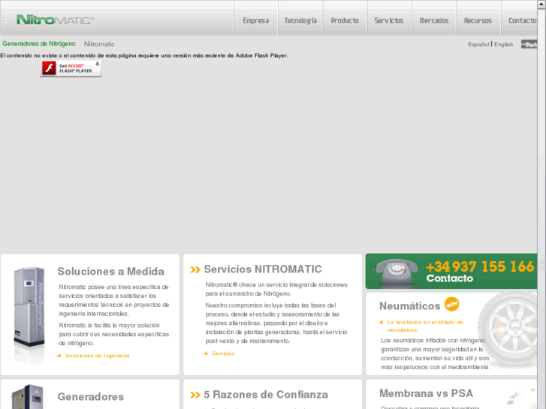Click the Neumáticos heading

(x=410, y=305)
